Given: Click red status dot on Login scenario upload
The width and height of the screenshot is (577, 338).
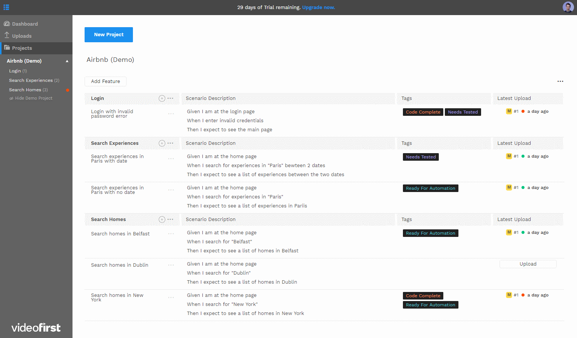Looking at the screenshot, I should point(523,111).
